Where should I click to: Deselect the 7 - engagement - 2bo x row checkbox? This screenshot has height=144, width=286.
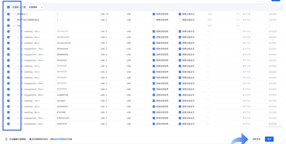8,124
